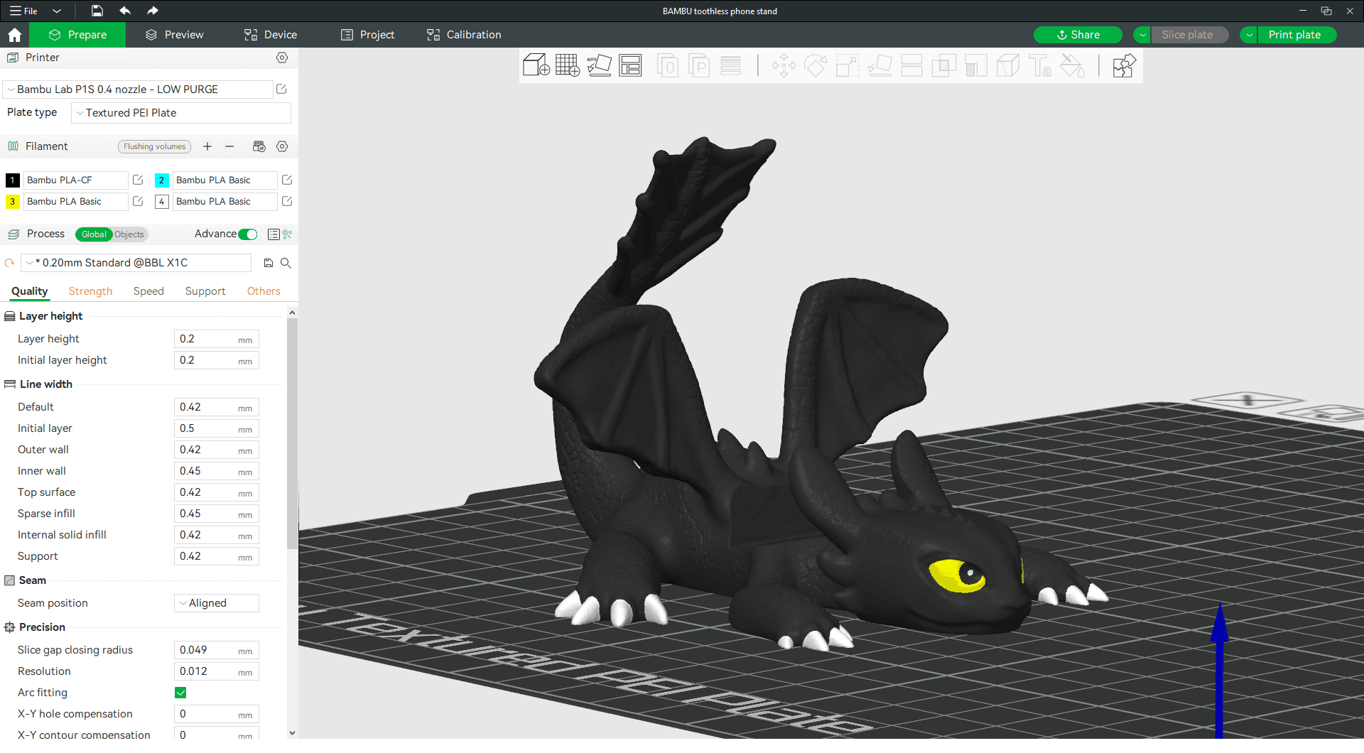Screen dimensions: 1364x753
Task: Select the Rotate tool icon
Action: point(816,65)
